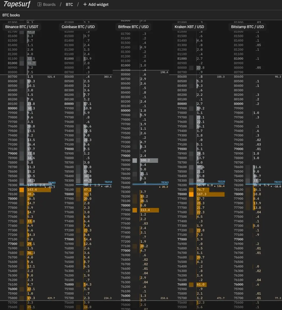The height and width of the screenshot is (310, 282).
Task: Click Kraken ask size 37.6
Action: [x=201, y=167]
